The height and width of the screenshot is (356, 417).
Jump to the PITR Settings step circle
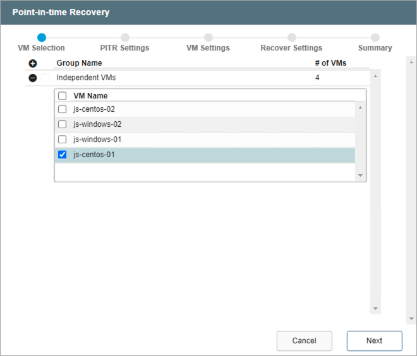(x=125, y=38)
